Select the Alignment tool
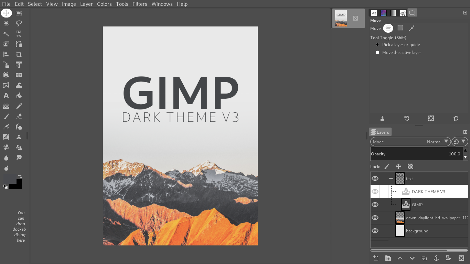The width and height of the screenshot is (470, 264). click(x=6, y=54)
